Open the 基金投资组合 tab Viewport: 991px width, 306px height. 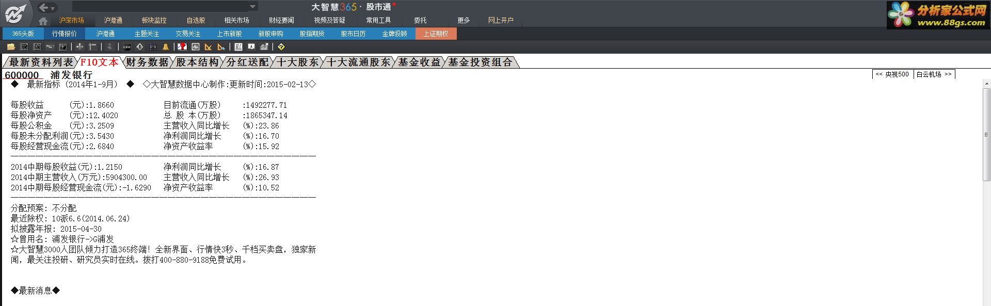coord(481,62)
